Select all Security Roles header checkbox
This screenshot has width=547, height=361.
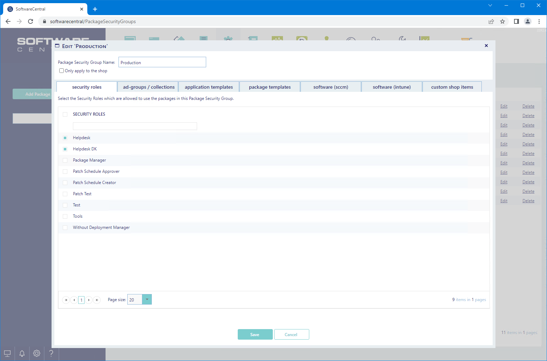click(x=65, y=114)
